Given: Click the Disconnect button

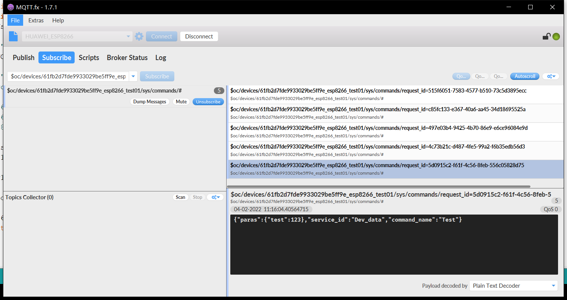Looking at the screenshot, I should tap(199, 36).
